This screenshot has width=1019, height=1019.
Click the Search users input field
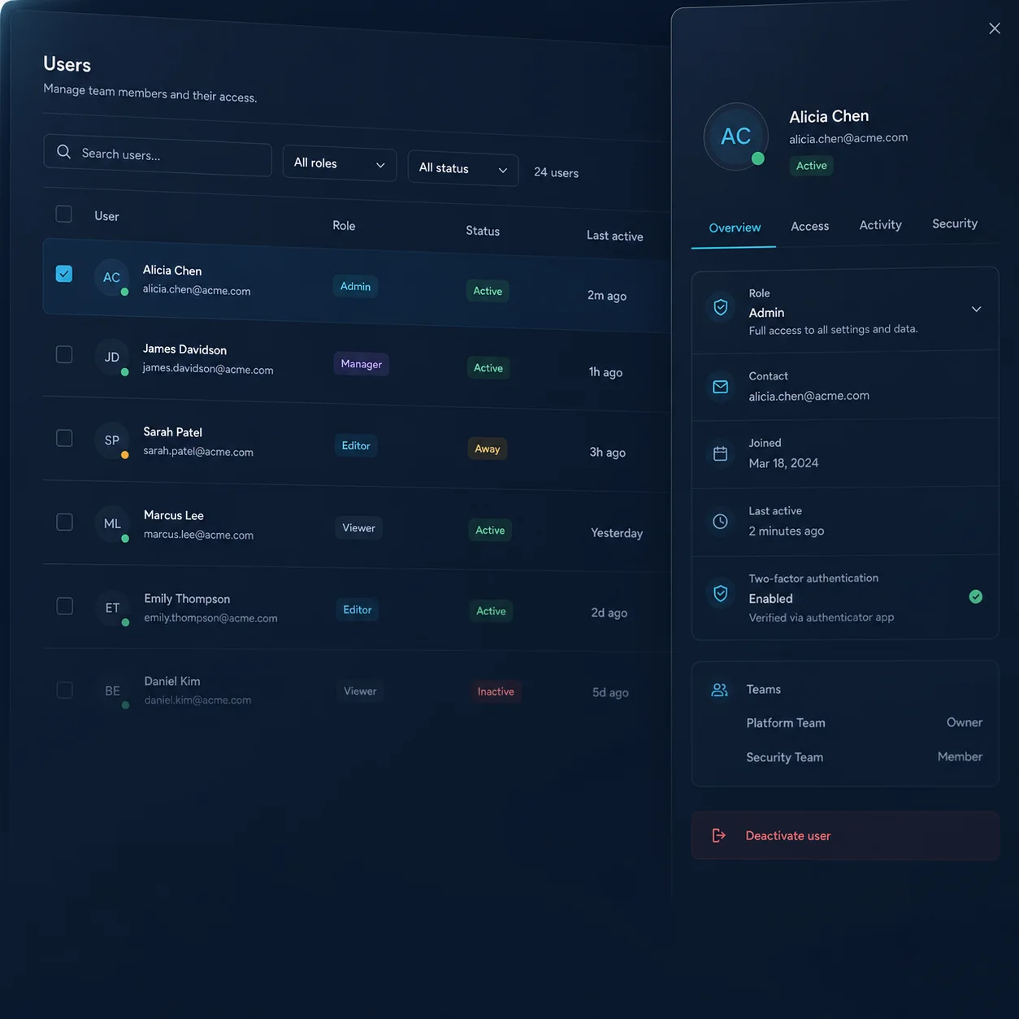(x=158, y=154)
